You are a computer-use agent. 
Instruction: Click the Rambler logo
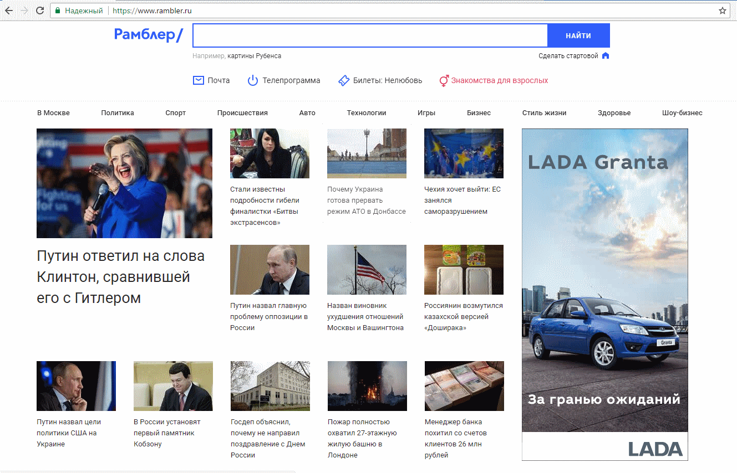click(148, 35)
